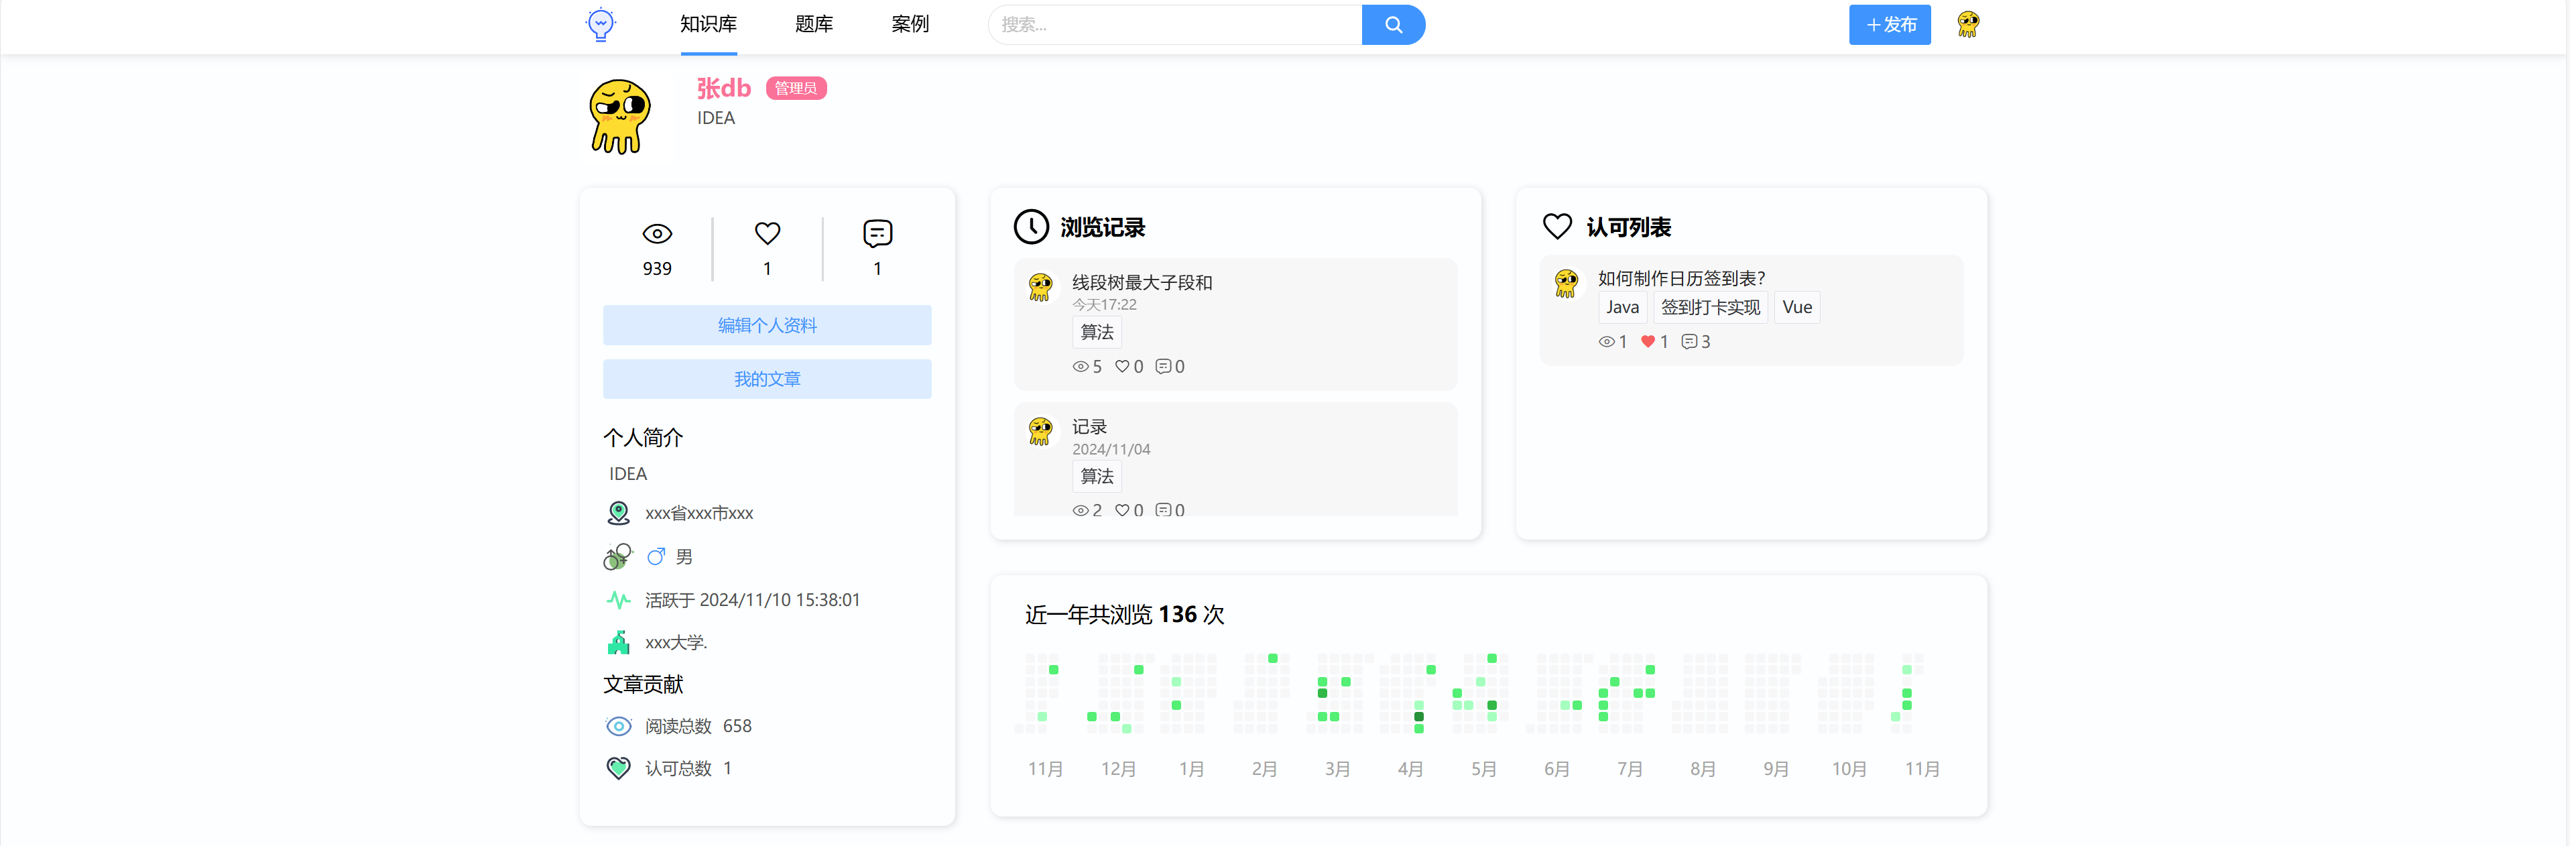Open user avatar in top navigation

(x=1967, y=24)
